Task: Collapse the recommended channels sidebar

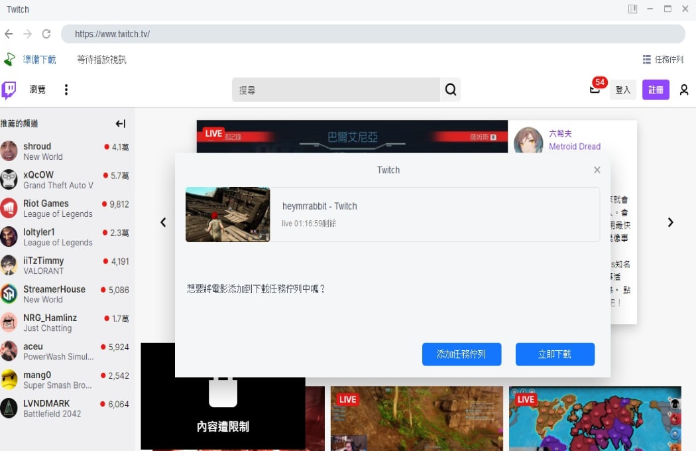Action: pos(120,123)
